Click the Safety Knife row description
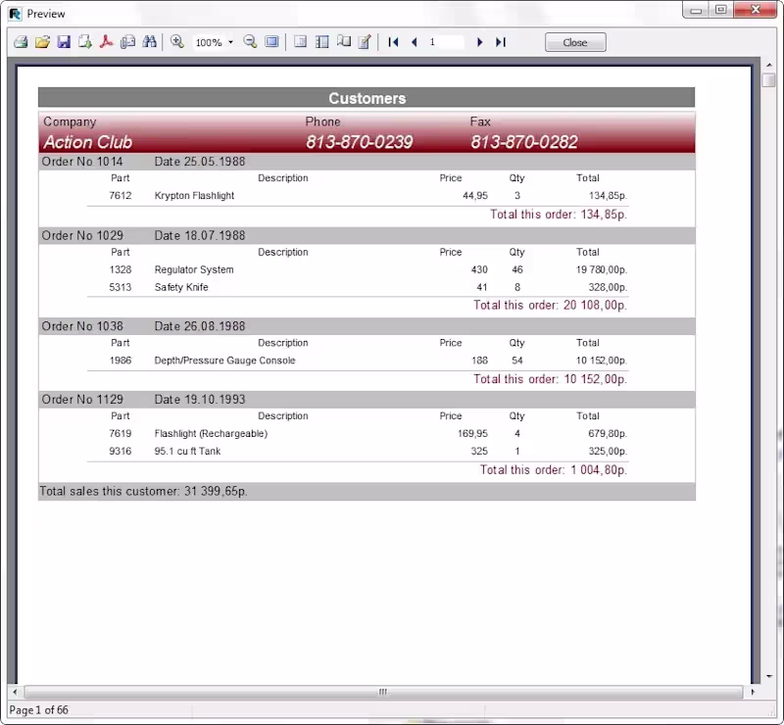The height and width of the screenshot is (725, 784). [x=181, y=287]
